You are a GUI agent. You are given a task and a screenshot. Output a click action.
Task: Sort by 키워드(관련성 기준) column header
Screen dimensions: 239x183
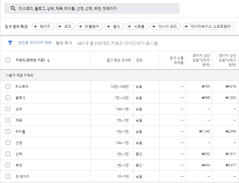coord(30,60)
